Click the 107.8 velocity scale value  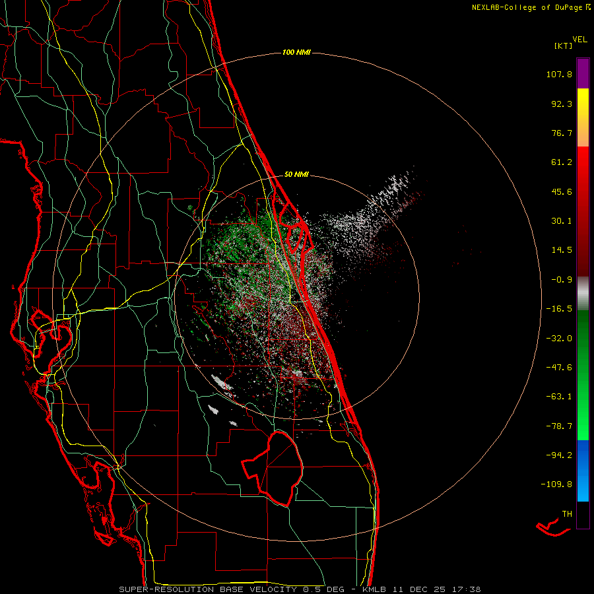559,74
